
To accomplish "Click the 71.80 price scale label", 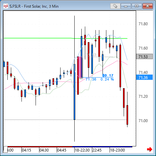I will (x=143, y=24).
